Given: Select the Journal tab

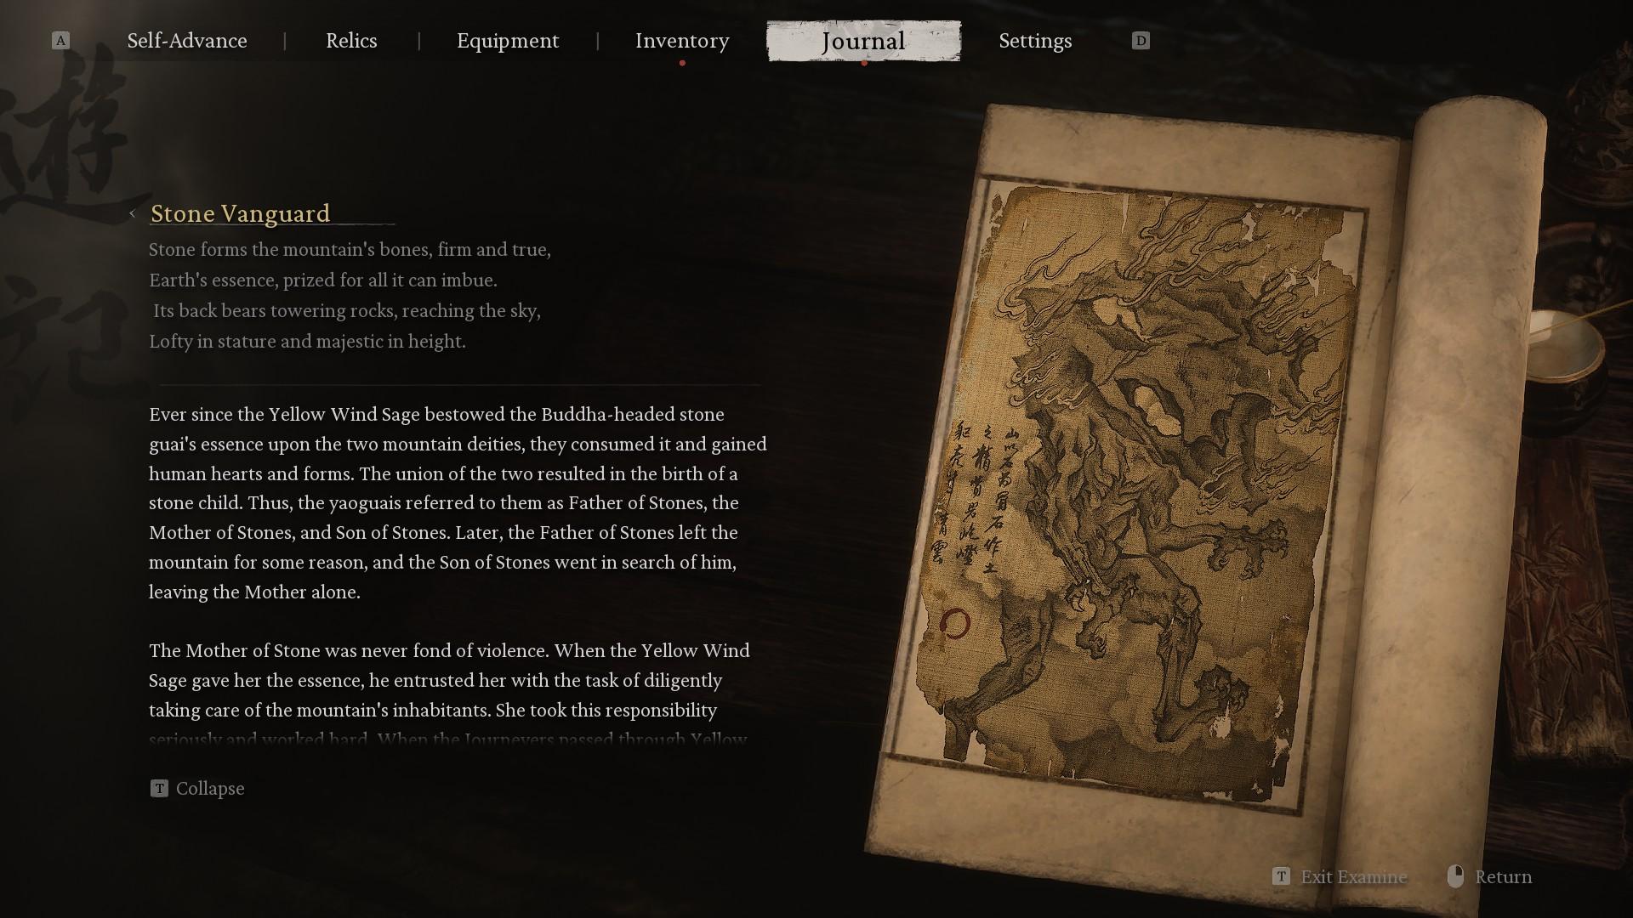Looking at the screenshot, I should click(863, 41).
